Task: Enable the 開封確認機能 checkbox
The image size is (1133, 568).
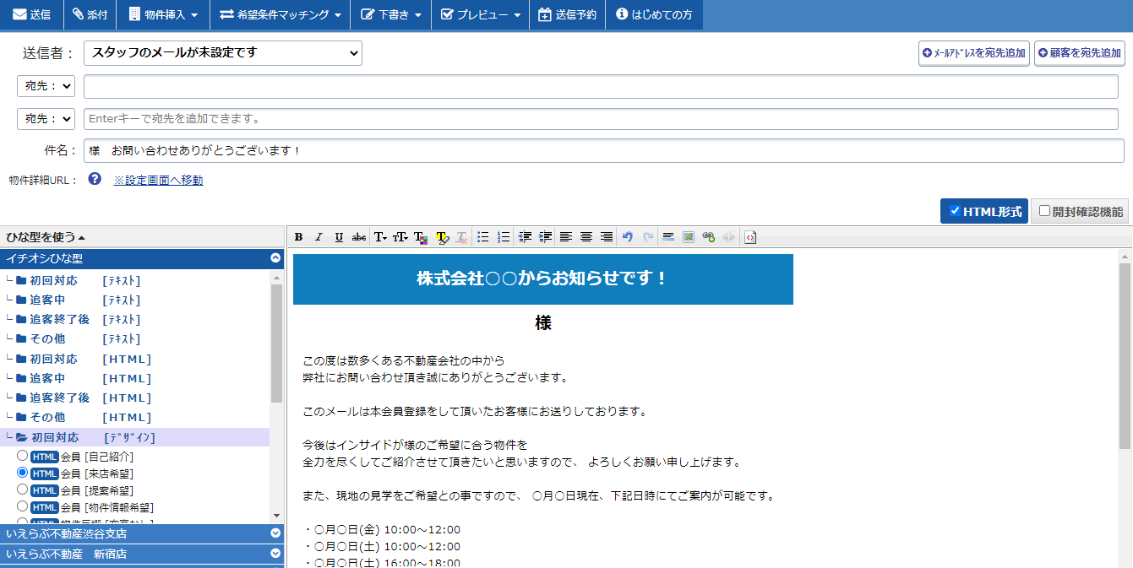Action: [x=1045, y=211]
